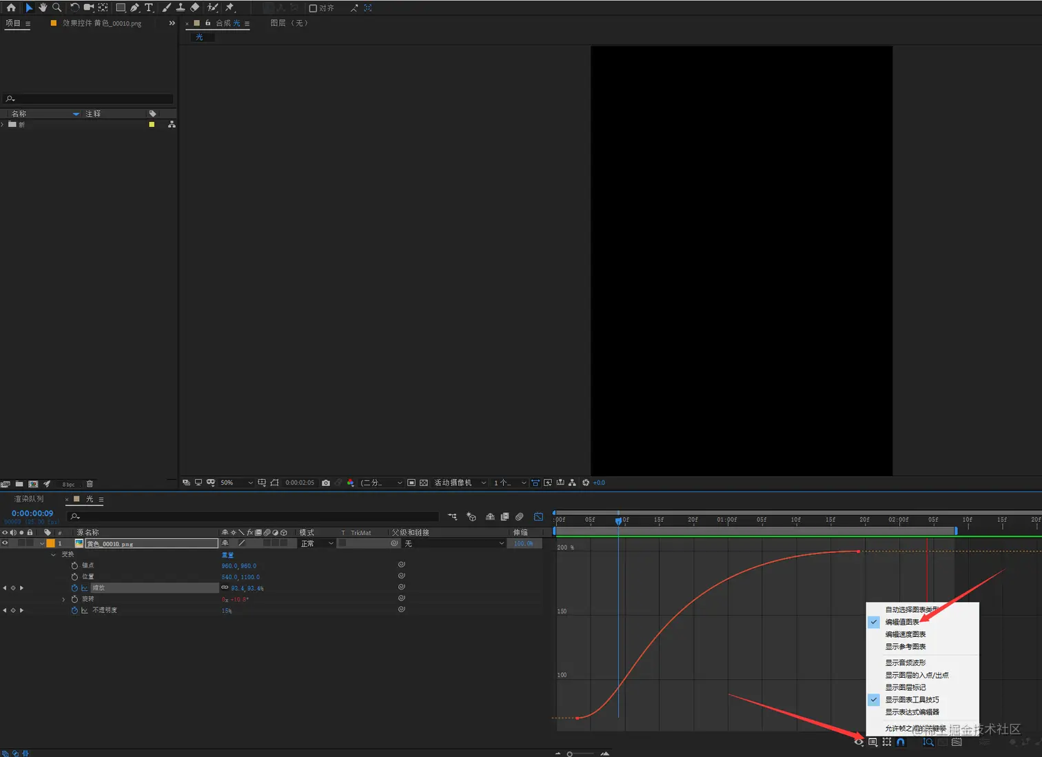Toggle the 对齐 snapping checkbox
Image resolution: width=1042 pixels, height=757 pixels.
[313, 8]
